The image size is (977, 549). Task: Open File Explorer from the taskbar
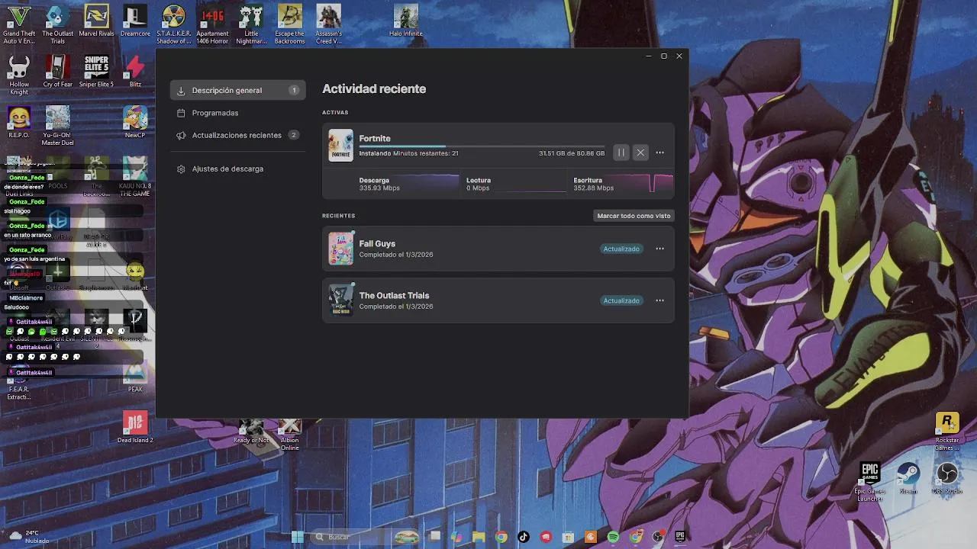point(479,537)
